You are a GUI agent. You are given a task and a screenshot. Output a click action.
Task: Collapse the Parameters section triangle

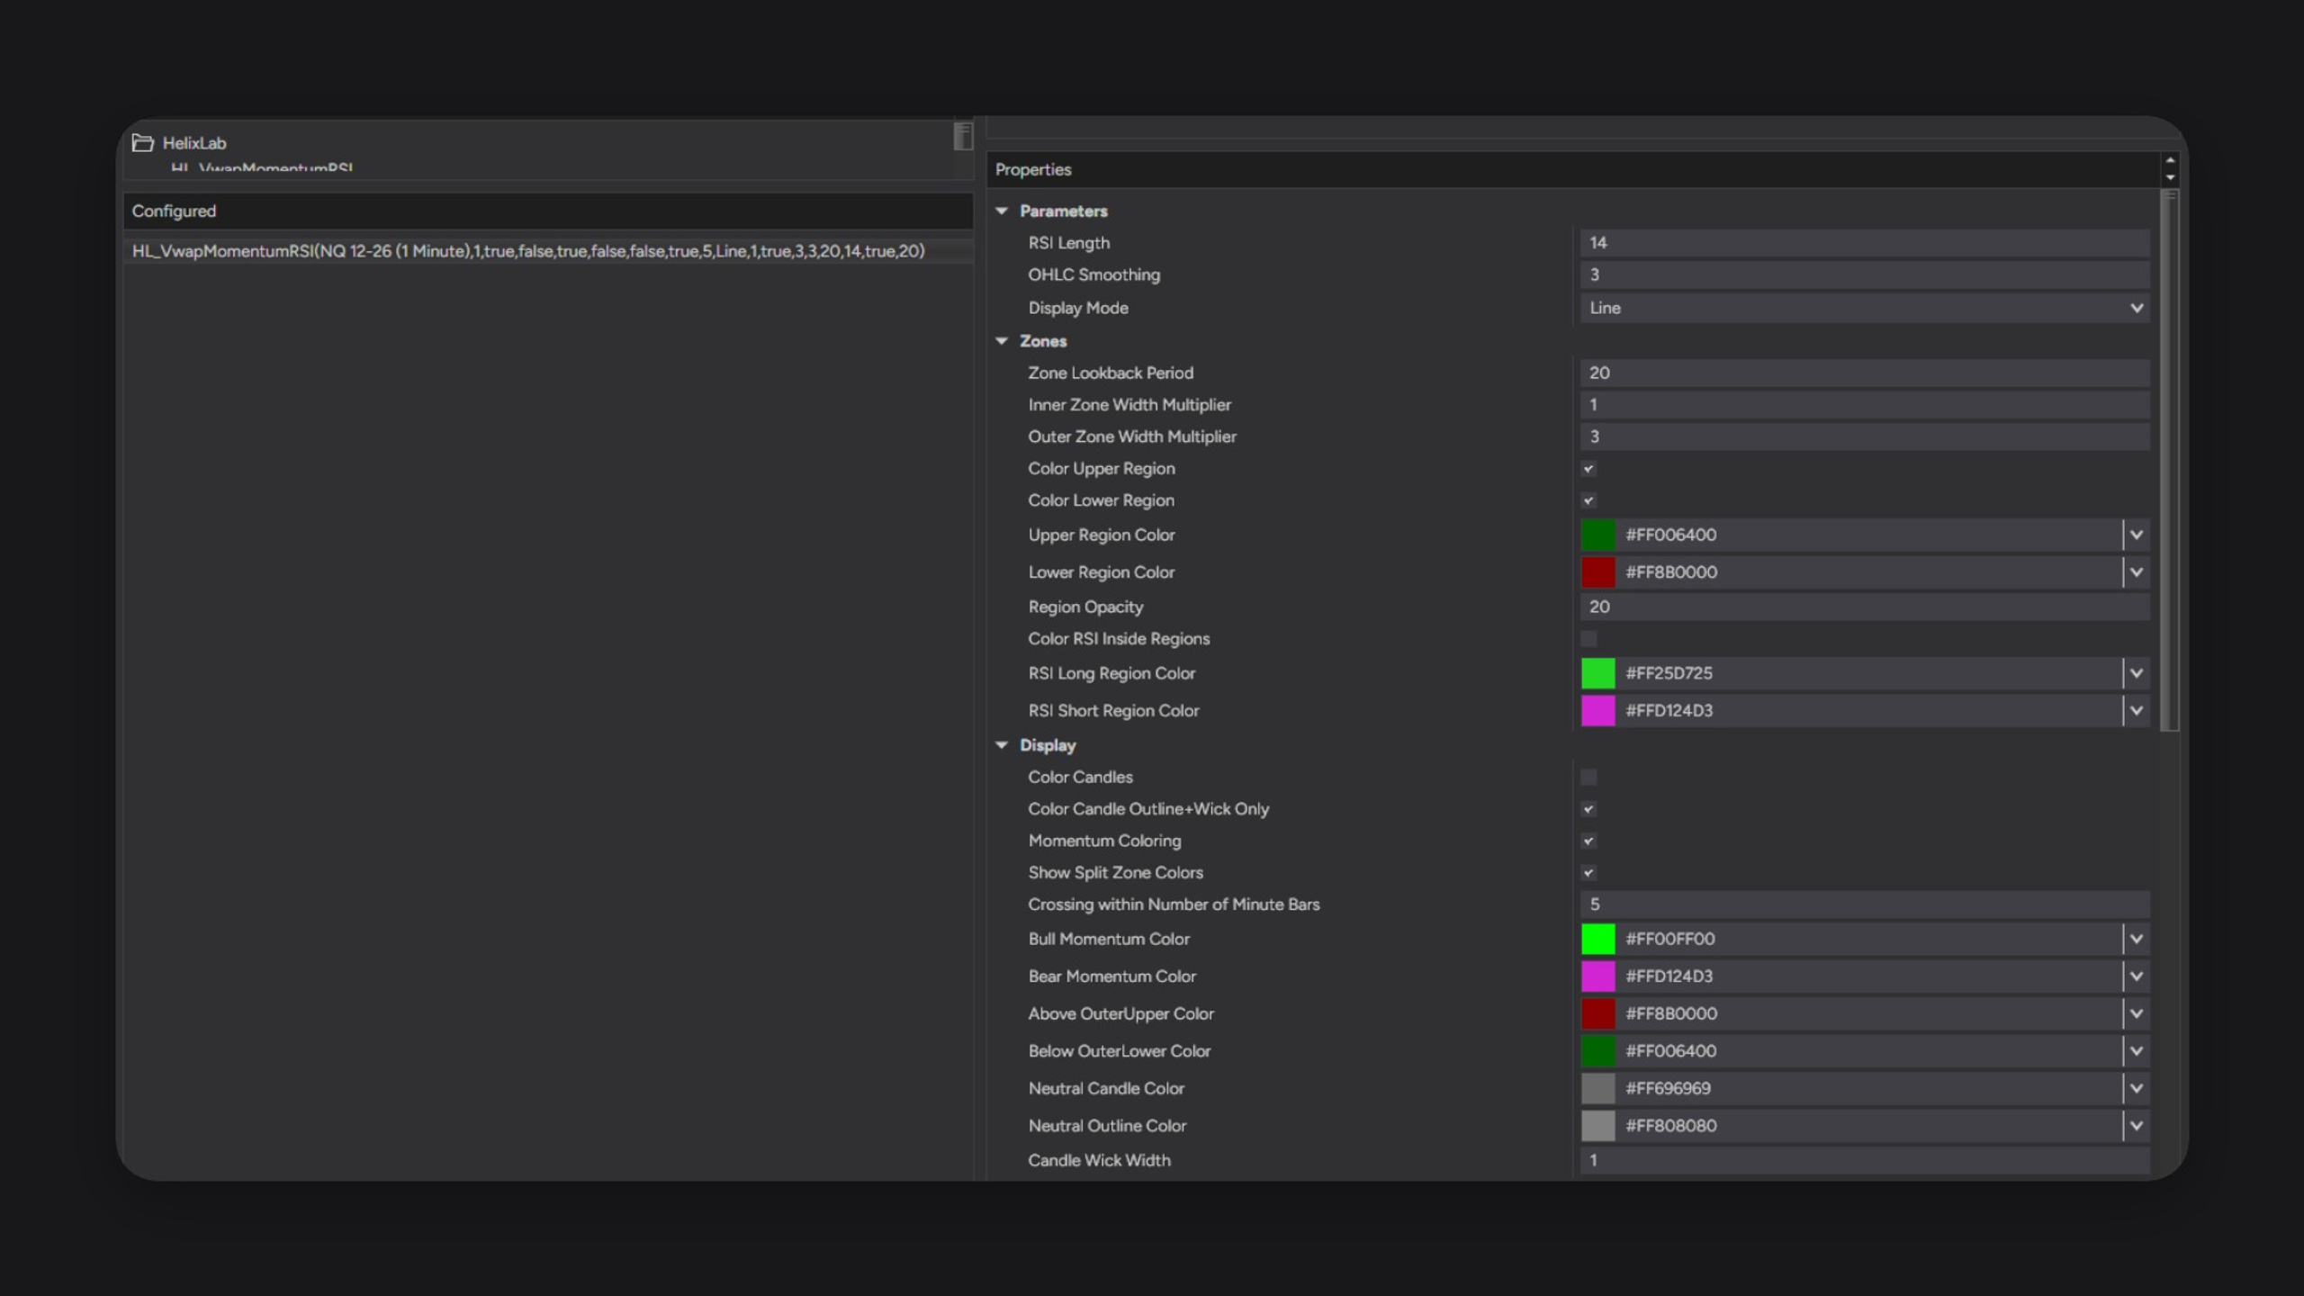pyautogui.click(x=1002, y=211)
